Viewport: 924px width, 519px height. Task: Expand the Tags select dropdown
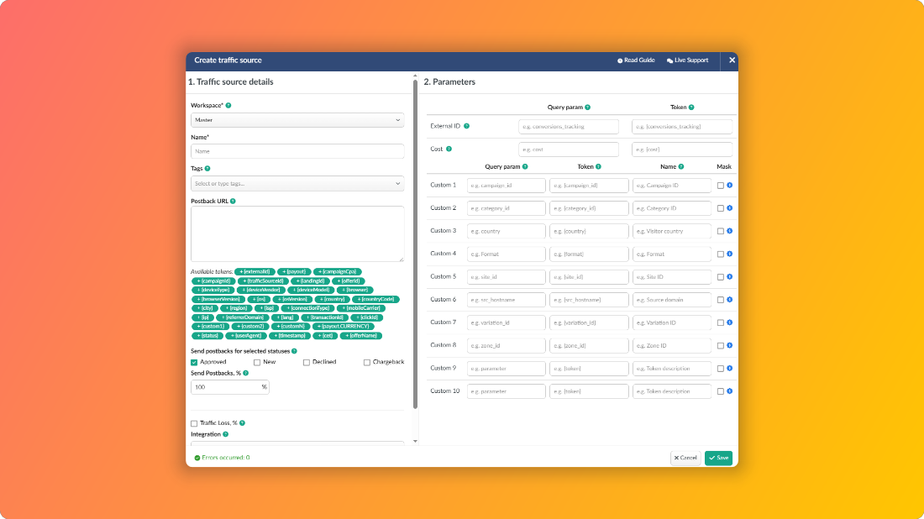(297, 183)
